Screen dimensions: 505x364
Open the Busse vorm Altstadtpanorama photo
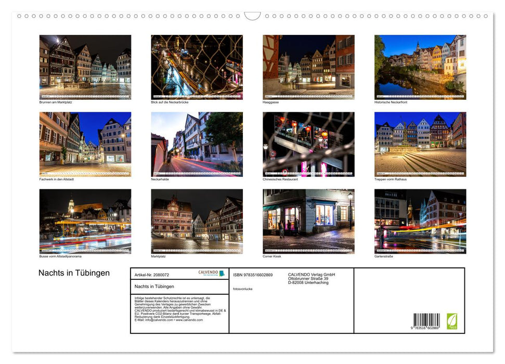(x=85, y=221)
